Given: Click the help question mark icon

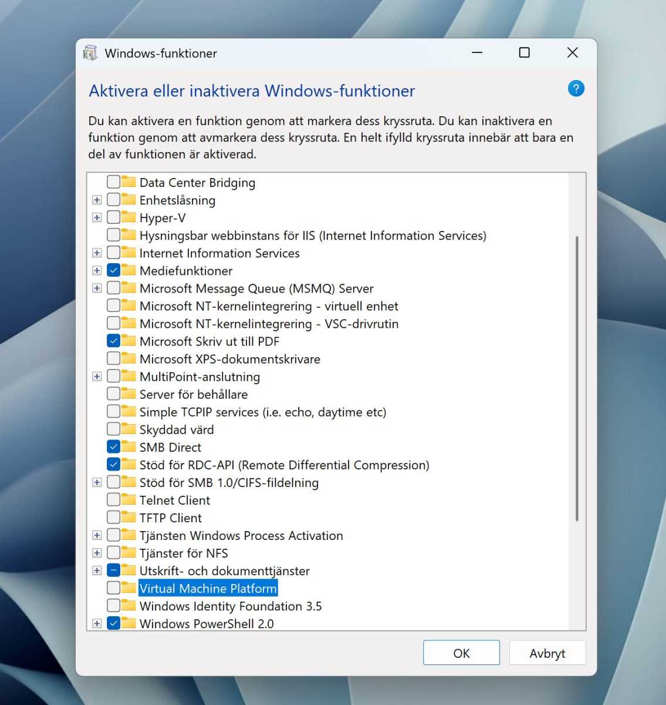Looking at the screenshot, I should tap(576, 88).
